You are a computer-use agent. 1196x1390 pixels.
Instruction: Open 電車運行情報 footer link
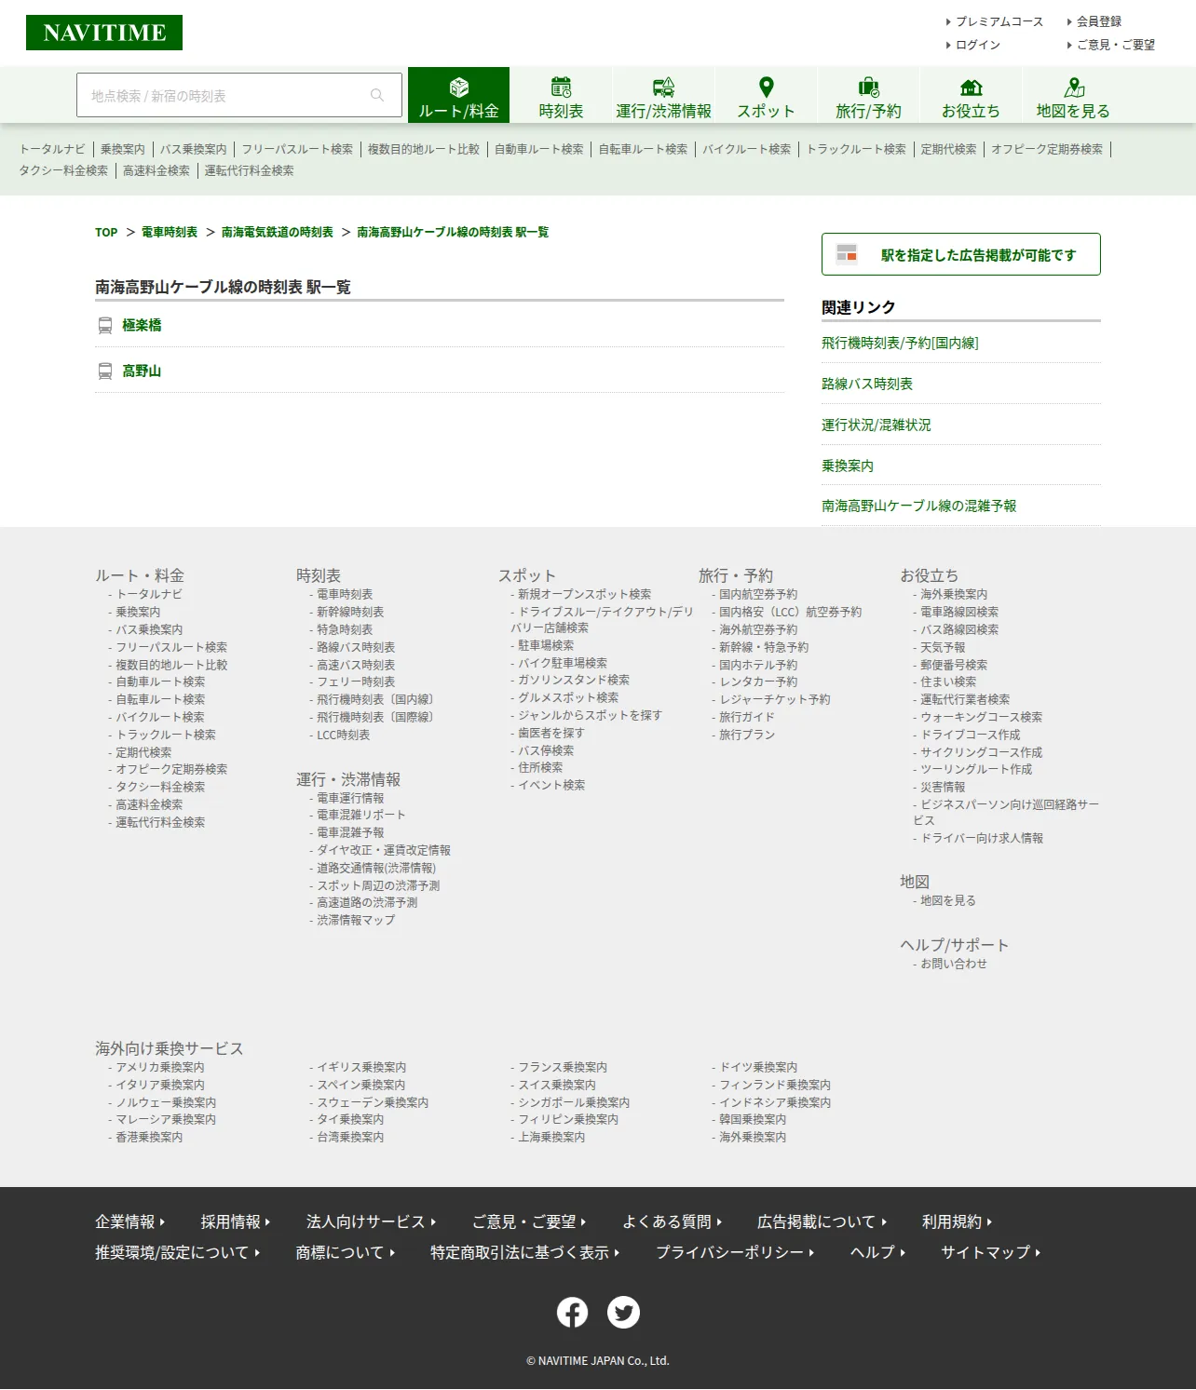(x=350, y=799)
